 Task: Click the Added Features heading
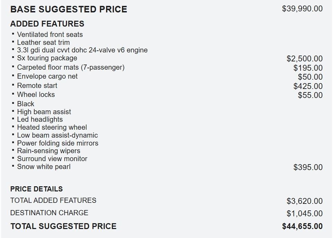coord(47,24)
